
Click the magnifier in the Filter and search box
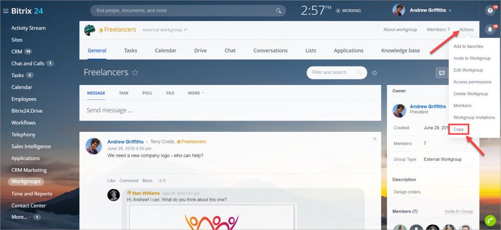[359, 73]
